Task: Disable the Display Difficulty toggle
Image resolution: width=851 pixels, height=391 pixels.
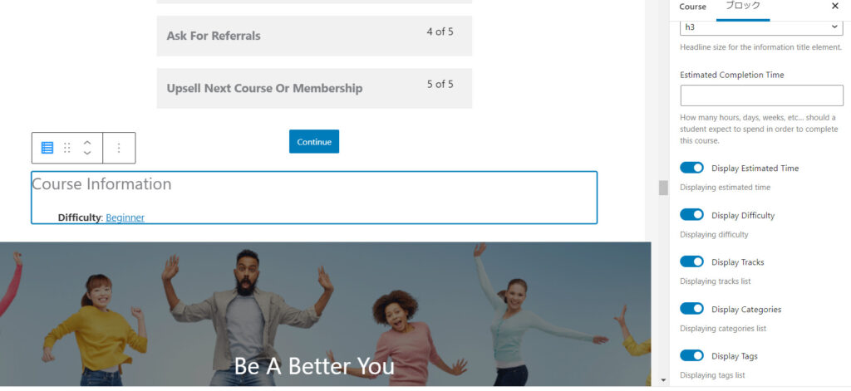Action: click(x=691, y=215)
